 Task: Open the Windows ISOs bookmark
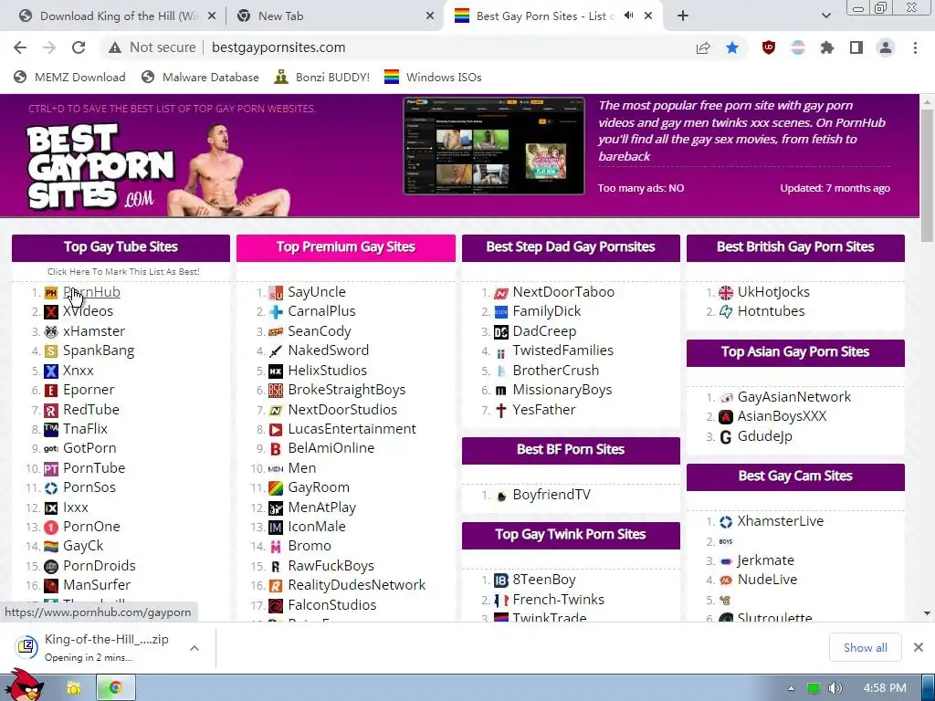(433, 78)
